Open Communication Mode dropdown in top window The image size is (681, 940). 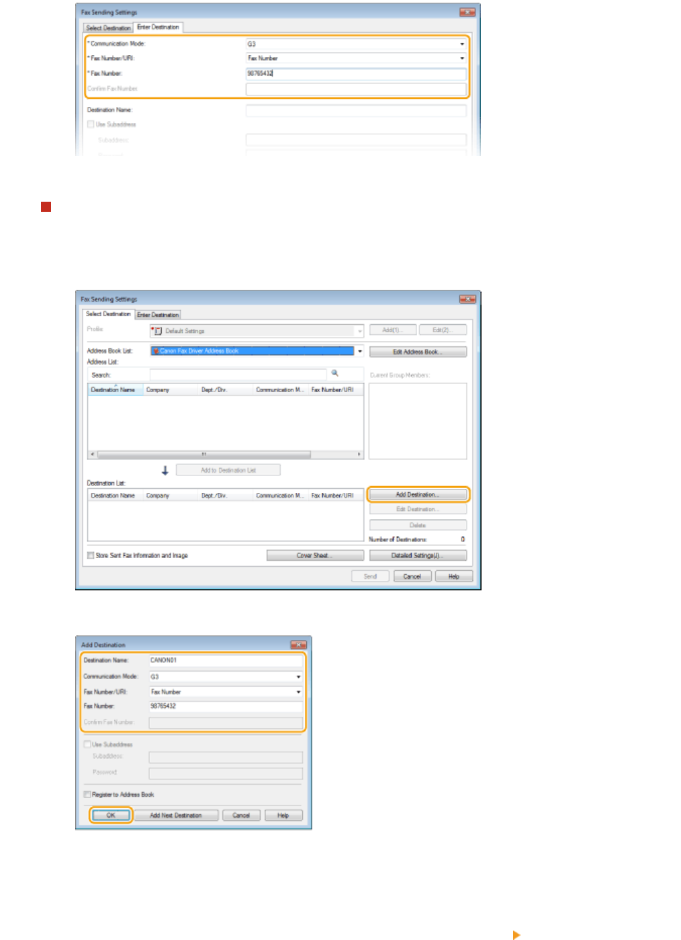[x=462, y=44]
